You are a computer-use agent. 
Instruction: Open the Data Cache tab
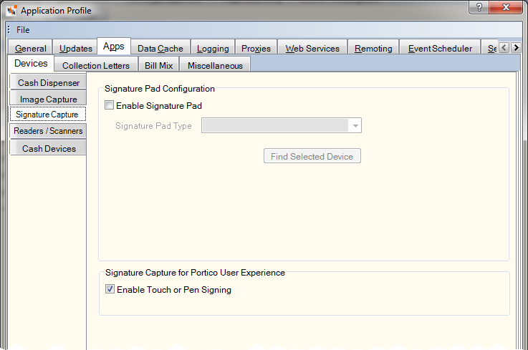coord(160,48)
